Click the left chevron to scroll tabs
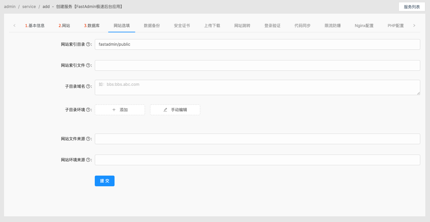430x222 pixels. point(14,25)
